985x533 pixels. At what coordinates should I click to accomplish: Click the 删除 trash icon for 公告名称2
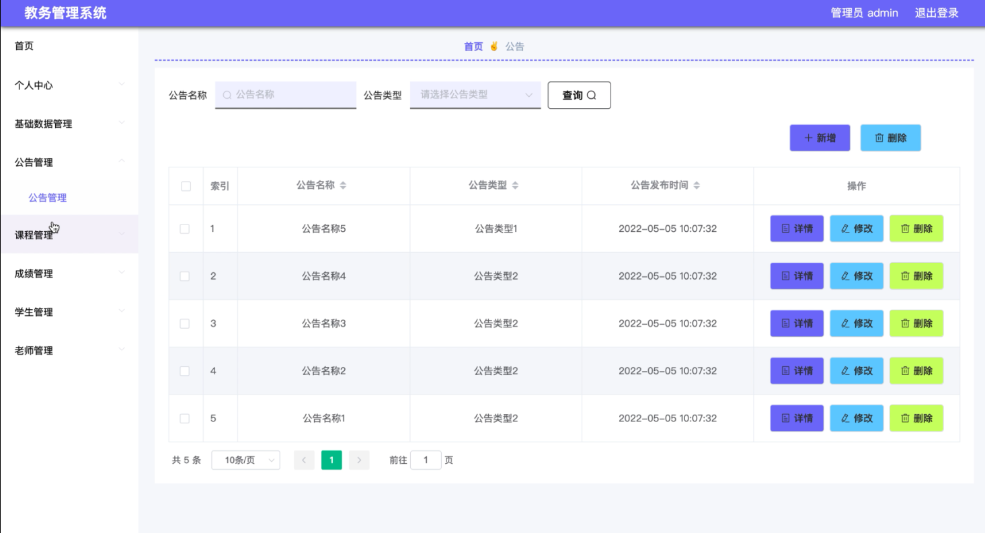point(906,371)
